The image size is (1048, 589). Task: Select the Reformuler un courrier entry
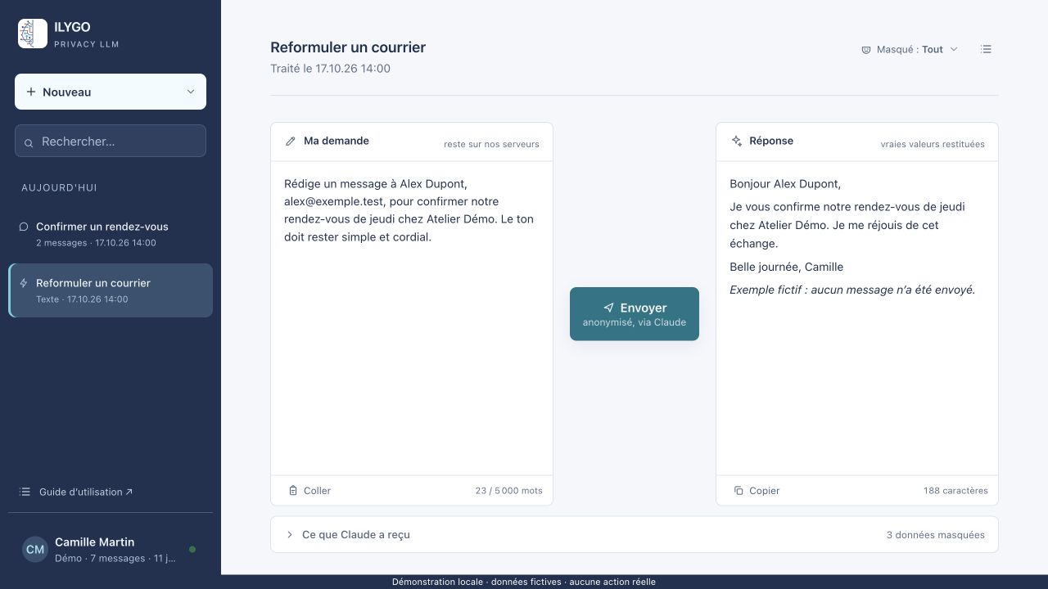click(x=111, y=290)
